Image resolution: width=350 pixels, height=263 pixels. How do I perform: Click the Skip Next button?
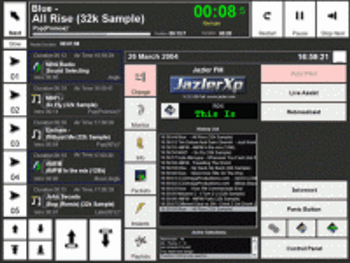(332, 19)
